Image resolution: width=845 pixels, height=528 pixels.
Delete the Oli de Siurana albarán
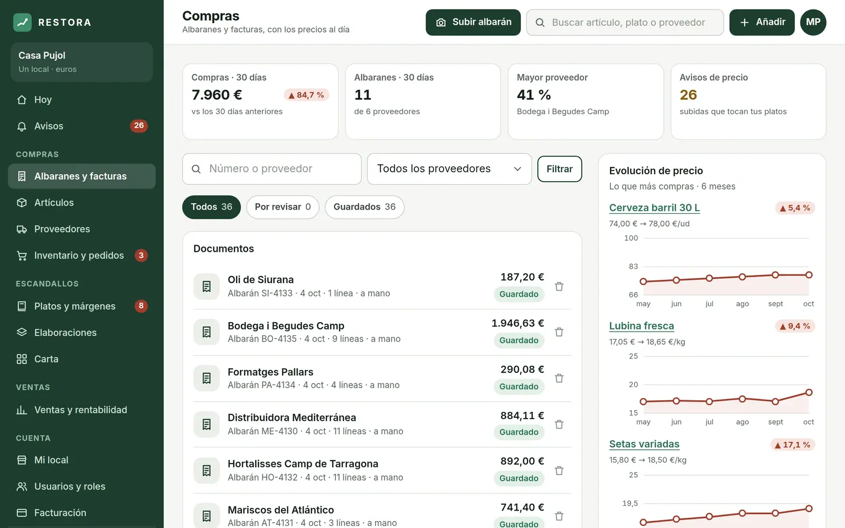[x=559, y=286]
